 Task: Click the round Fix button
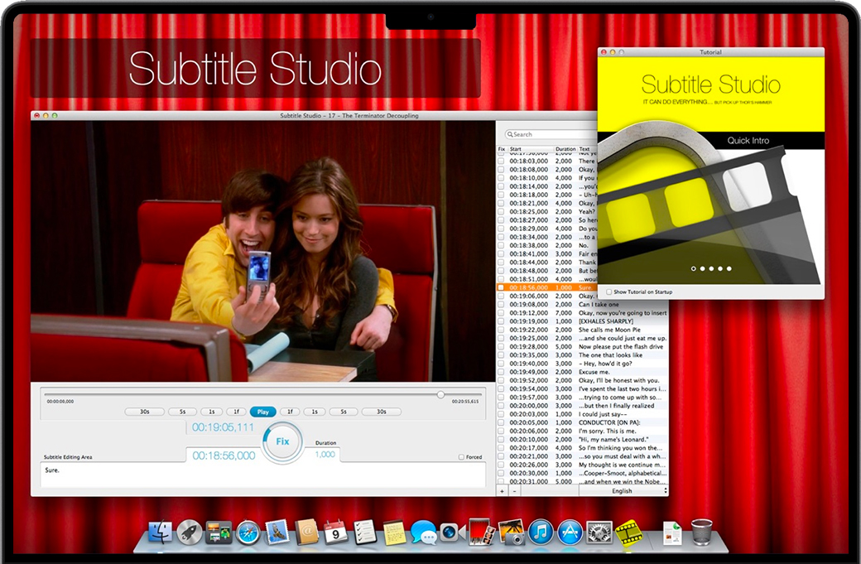(282, 441)
